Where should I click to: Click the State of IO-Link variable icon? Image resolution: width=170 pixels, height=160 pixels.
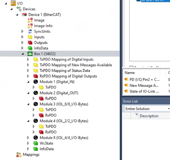(x=126, y=91)
